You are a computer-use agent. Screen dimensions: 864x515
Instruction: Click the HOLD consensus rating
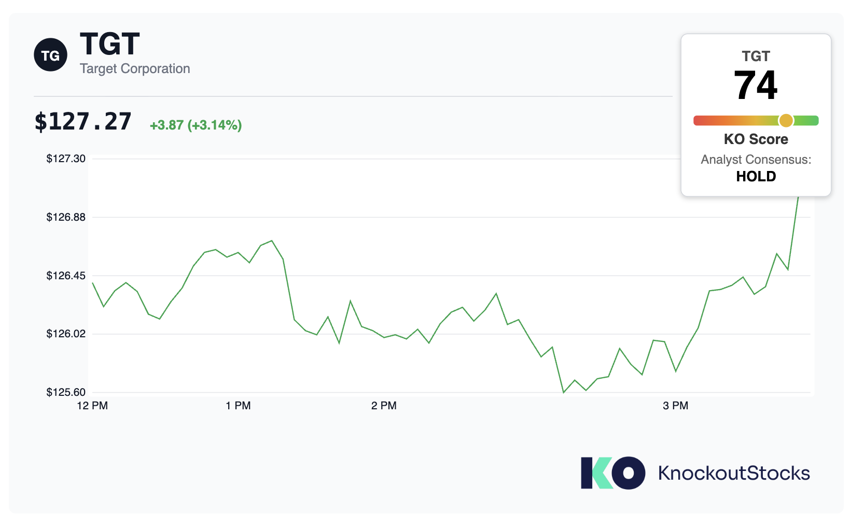[x=756, y=177]
